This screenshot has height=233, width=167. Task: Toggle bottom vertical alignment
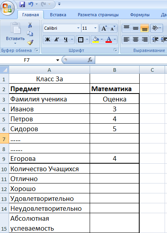click(144, 28)
